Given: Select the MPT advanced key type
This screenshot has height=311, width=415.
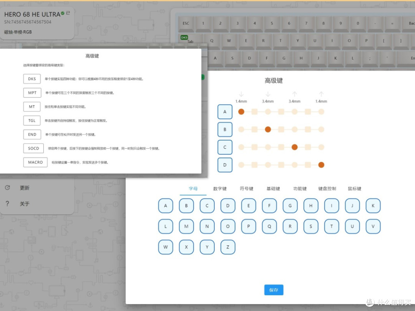Looking at the screenshot, I should (x=32, y=93).
